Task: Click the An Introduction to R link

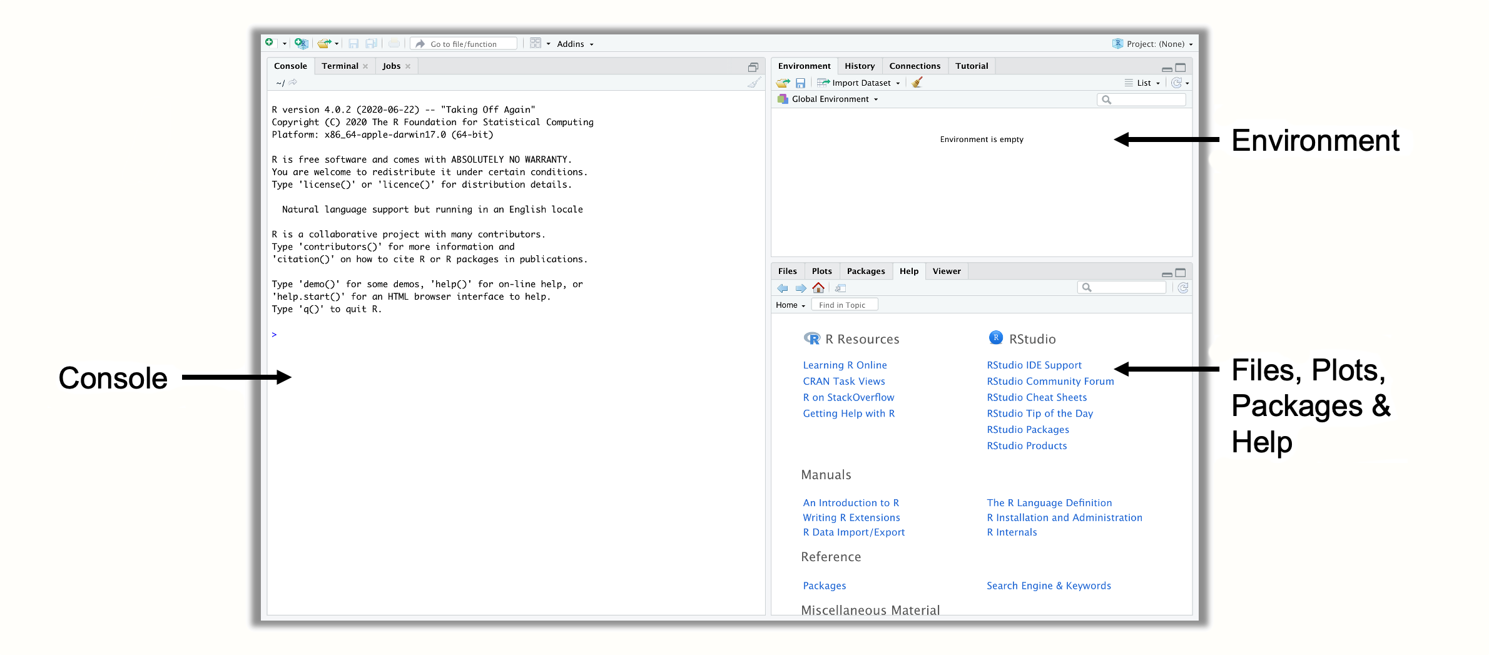Action: tap(850, 502)
